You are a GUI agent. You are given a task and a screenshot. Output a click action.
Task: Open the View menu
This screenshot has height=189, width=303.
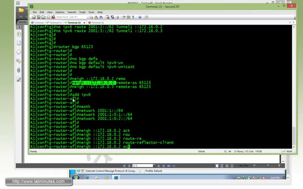(50, 12)
